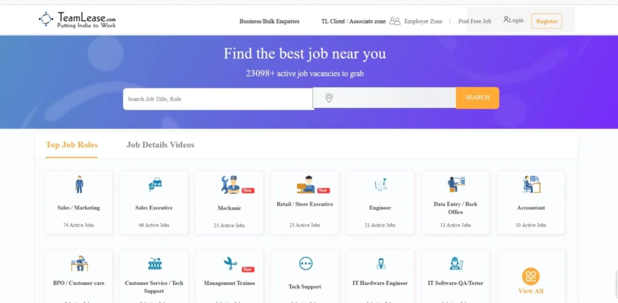Click the Engineer label text
The width and height of the screenshot is (618, 303).
[x=380, y=208]
